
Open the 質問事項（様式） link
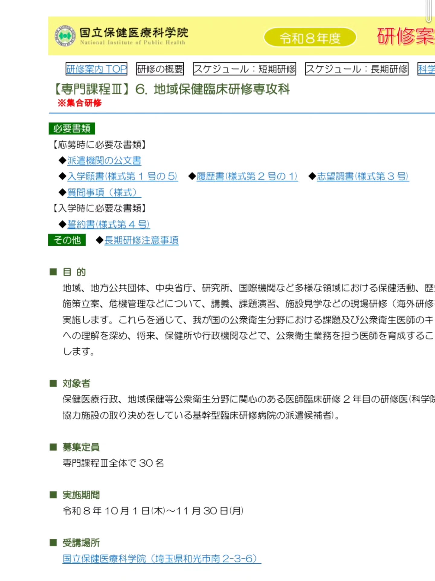pos(104,192)
